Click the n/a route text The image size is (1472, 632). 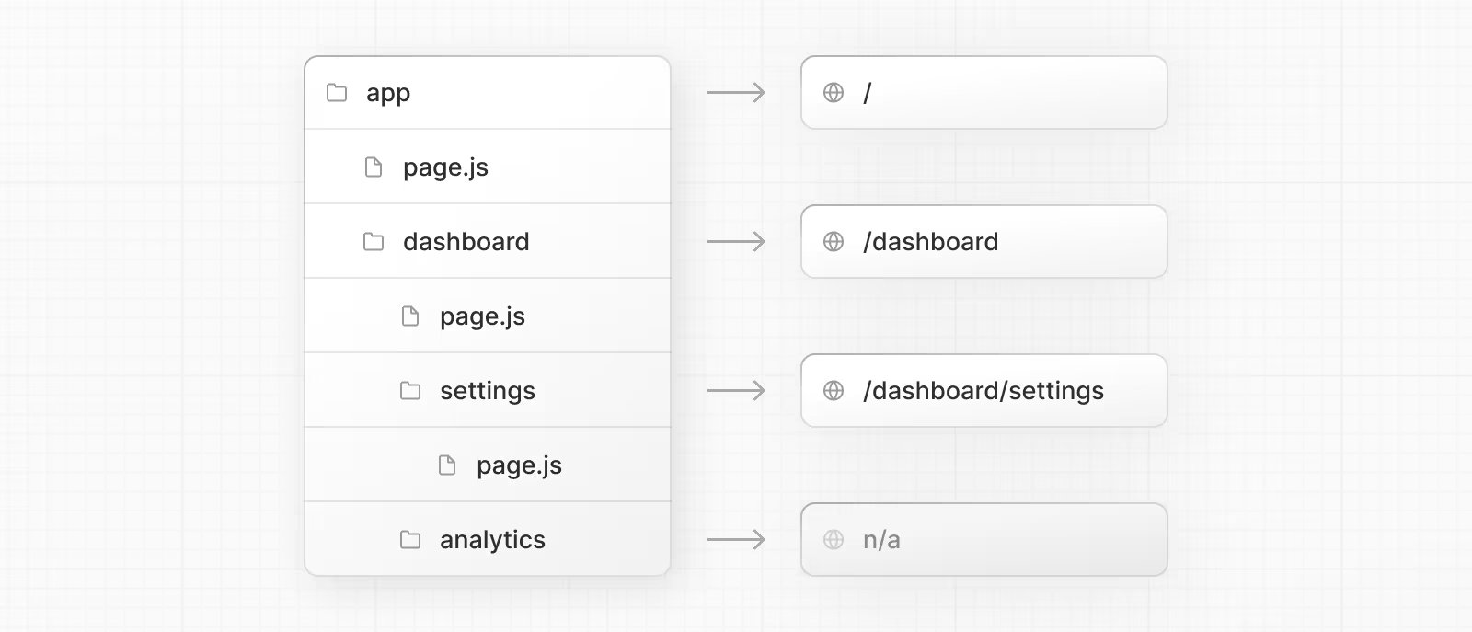tap(881, 540)
